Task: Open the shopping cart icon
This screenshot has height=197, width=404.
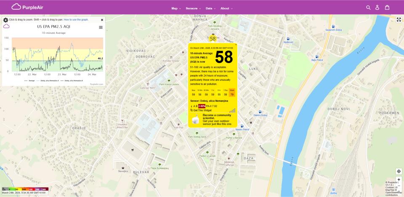Action: click(387, 8)
